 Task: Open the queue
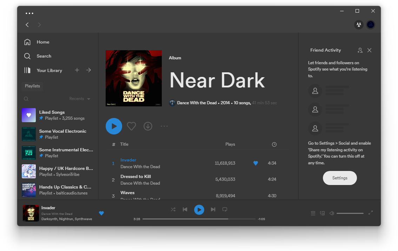(x=313, y=213)
